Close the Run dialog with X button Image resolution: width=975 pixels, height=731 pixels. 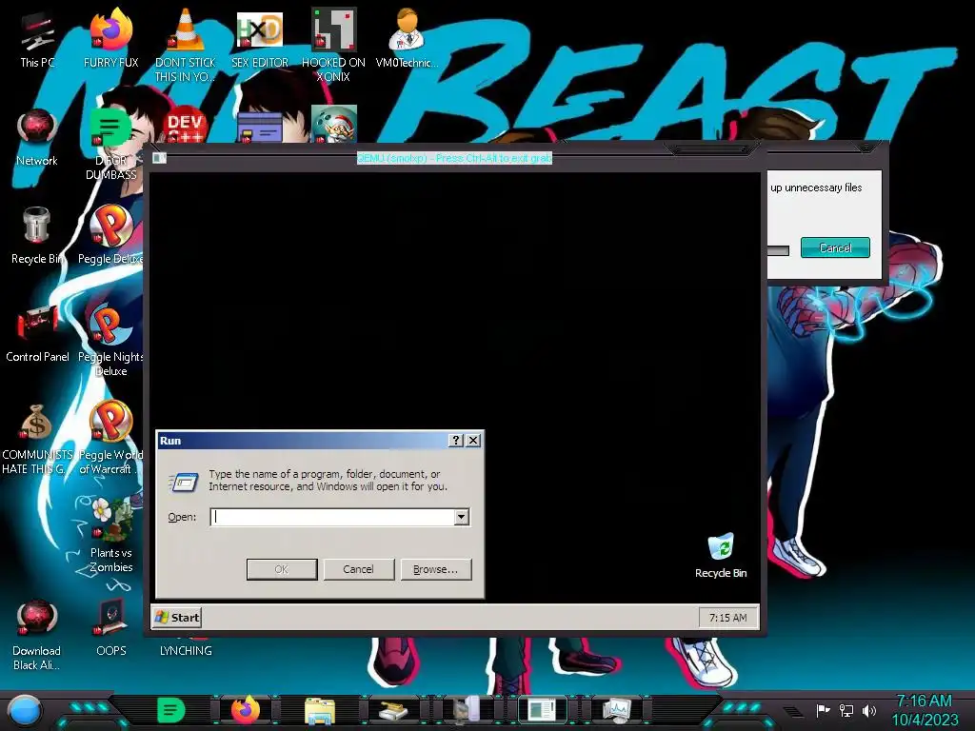click(473, 440)
